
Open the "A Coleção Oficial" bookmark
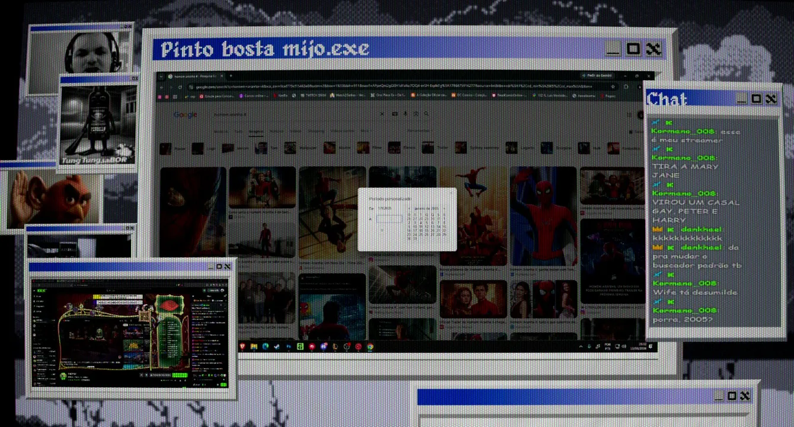[429, 95]
